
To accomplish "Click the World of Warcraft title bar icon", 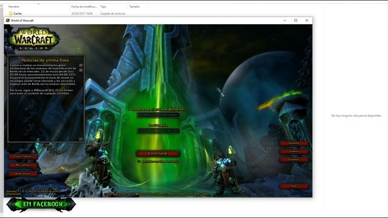I will pyautogui.click(x=8, y=20).
